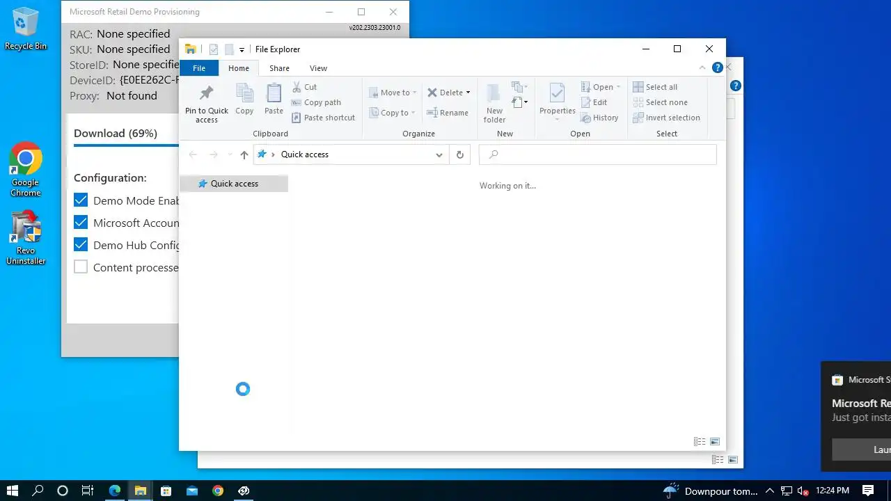The width and height of the screenshot is (891, 501).
Task: Click the History button
Action: pos(599,118)
